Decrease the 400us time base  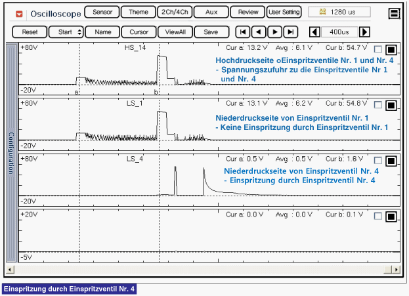point(314,32)
